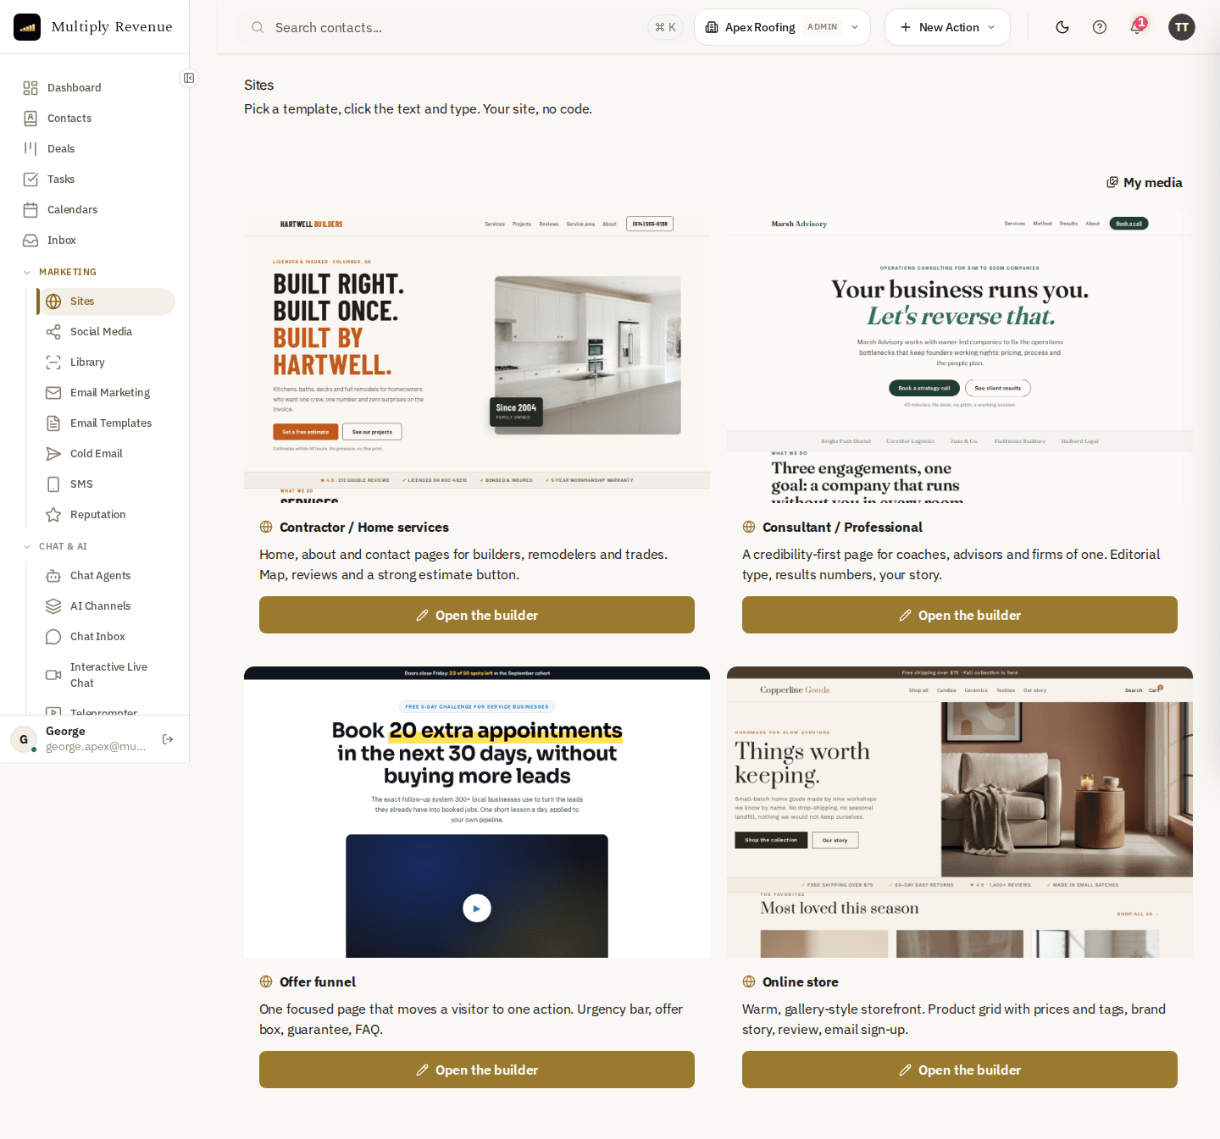Go to AI Channels
The width and height of the screenshot is (1220, 1139).
[x=107, y=606]
